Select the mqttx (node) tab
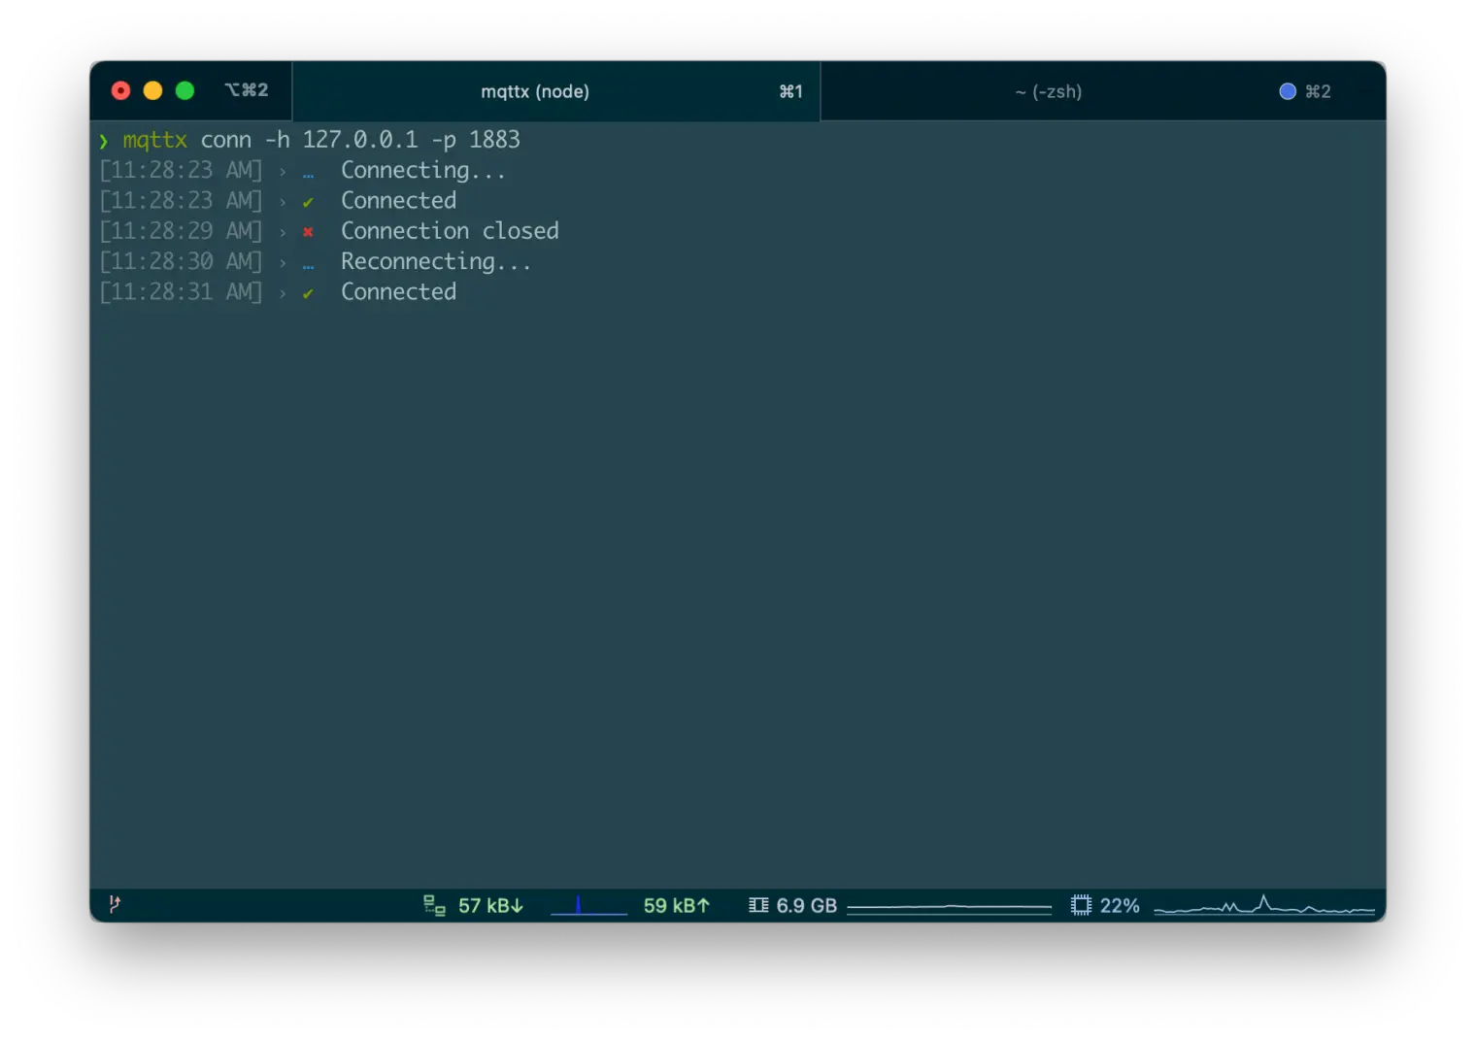The height and width of the screenshot is (1041, 1476). (x=536, y=91)
